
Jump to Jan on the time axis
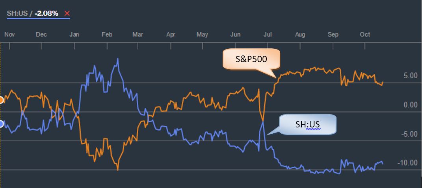click(74, 35)
